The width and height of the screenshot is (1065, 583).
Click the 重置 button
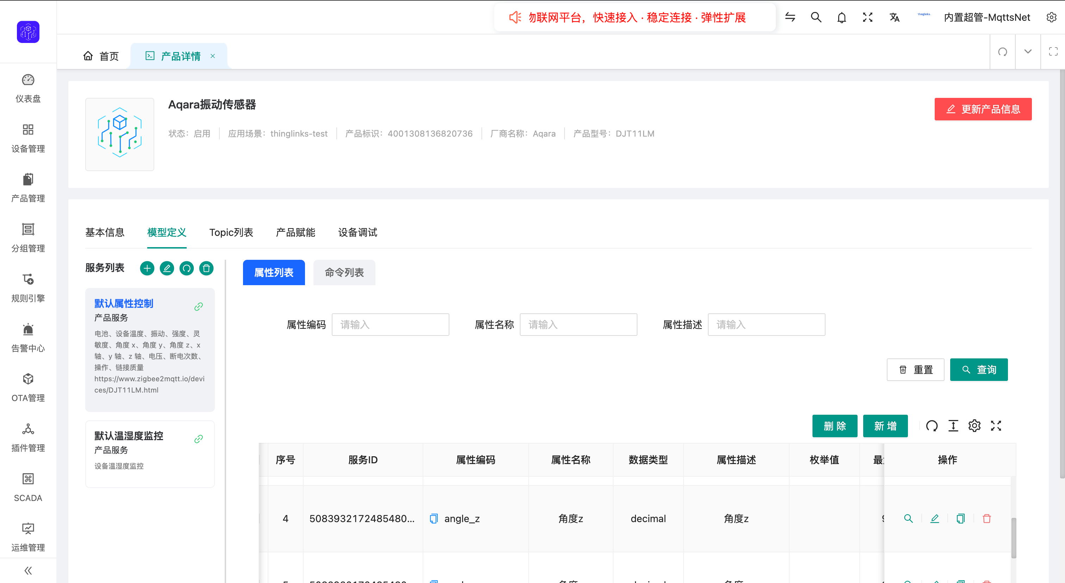pyautogui.click(x=915, y=370)
